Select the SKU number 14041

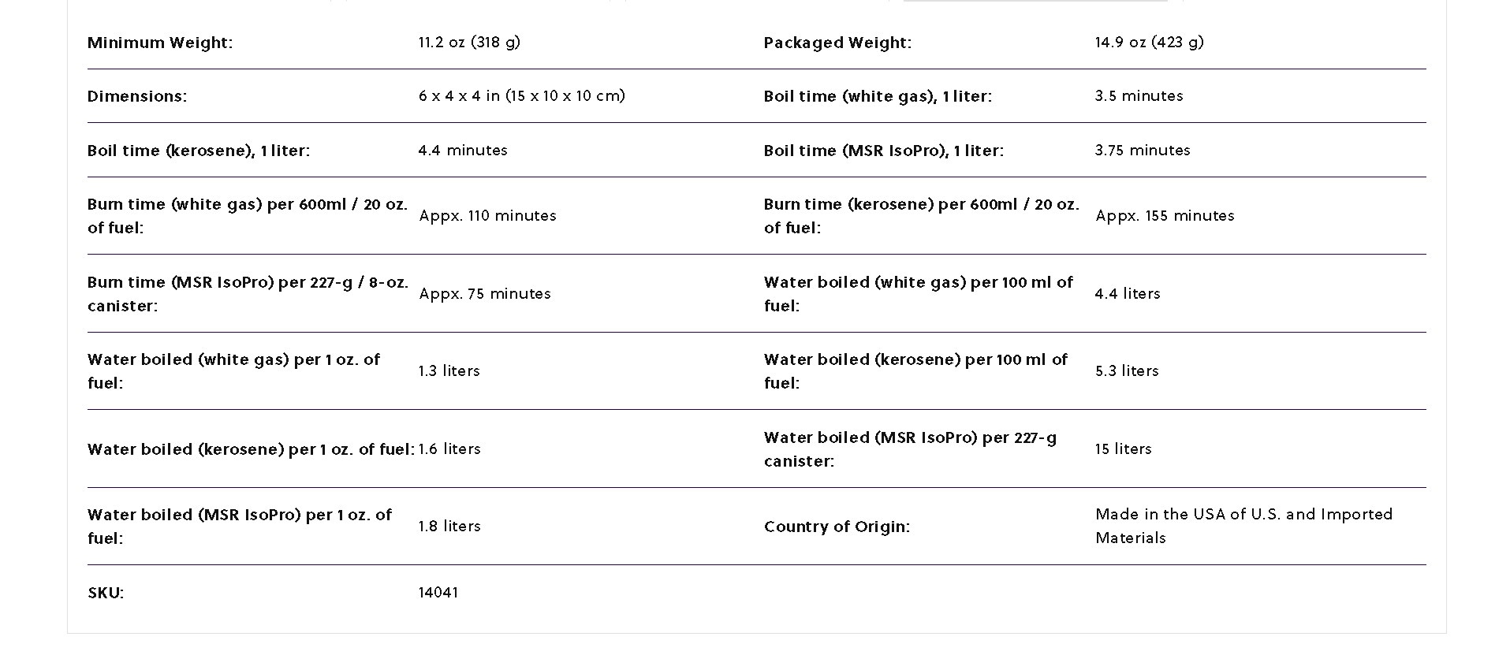click(x=438, y=592)
